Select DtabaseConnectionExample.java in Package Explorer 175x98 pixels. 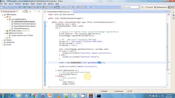pyautogui.click(x=25, y=24)
